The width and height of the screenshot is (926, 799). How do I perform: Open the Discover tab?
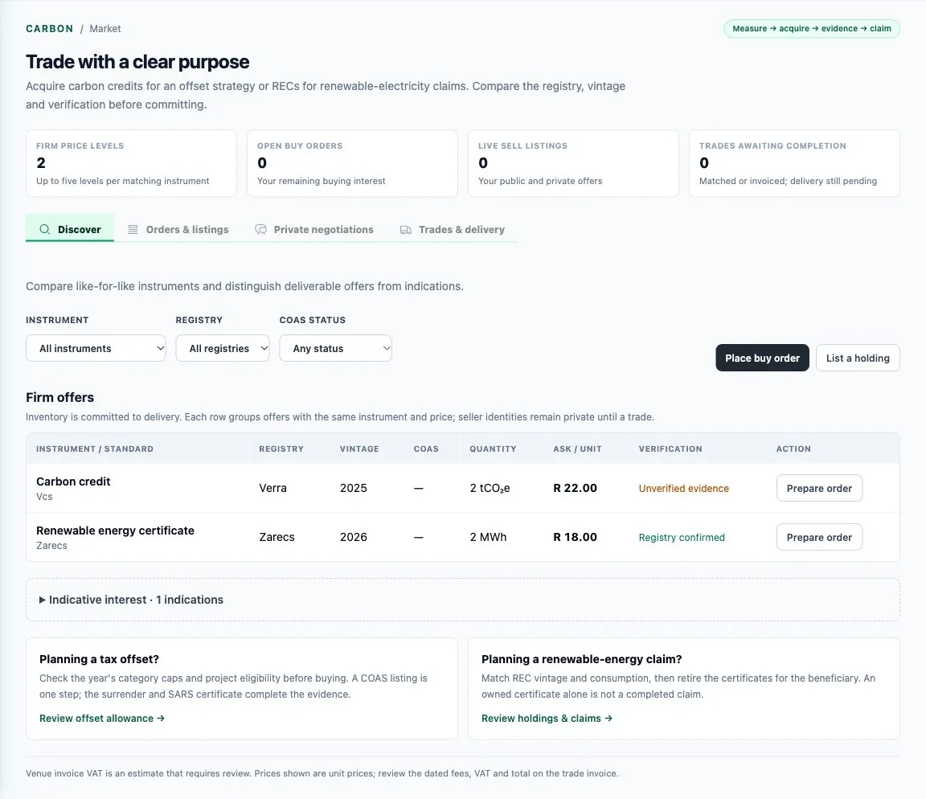(x=70, y=229)
